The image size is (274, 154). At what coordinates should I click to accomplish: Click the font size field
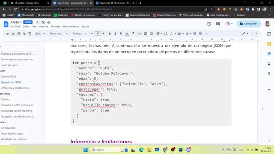[98, 33]
